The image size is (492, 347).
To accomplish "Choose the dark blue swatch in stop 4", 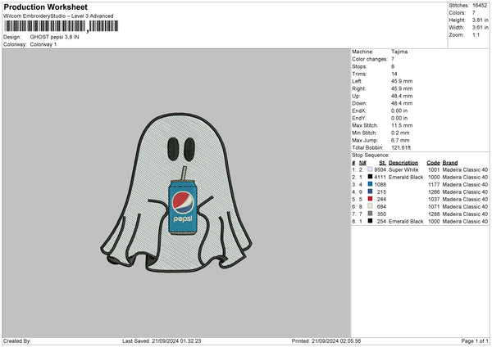I will pos(370,192).
